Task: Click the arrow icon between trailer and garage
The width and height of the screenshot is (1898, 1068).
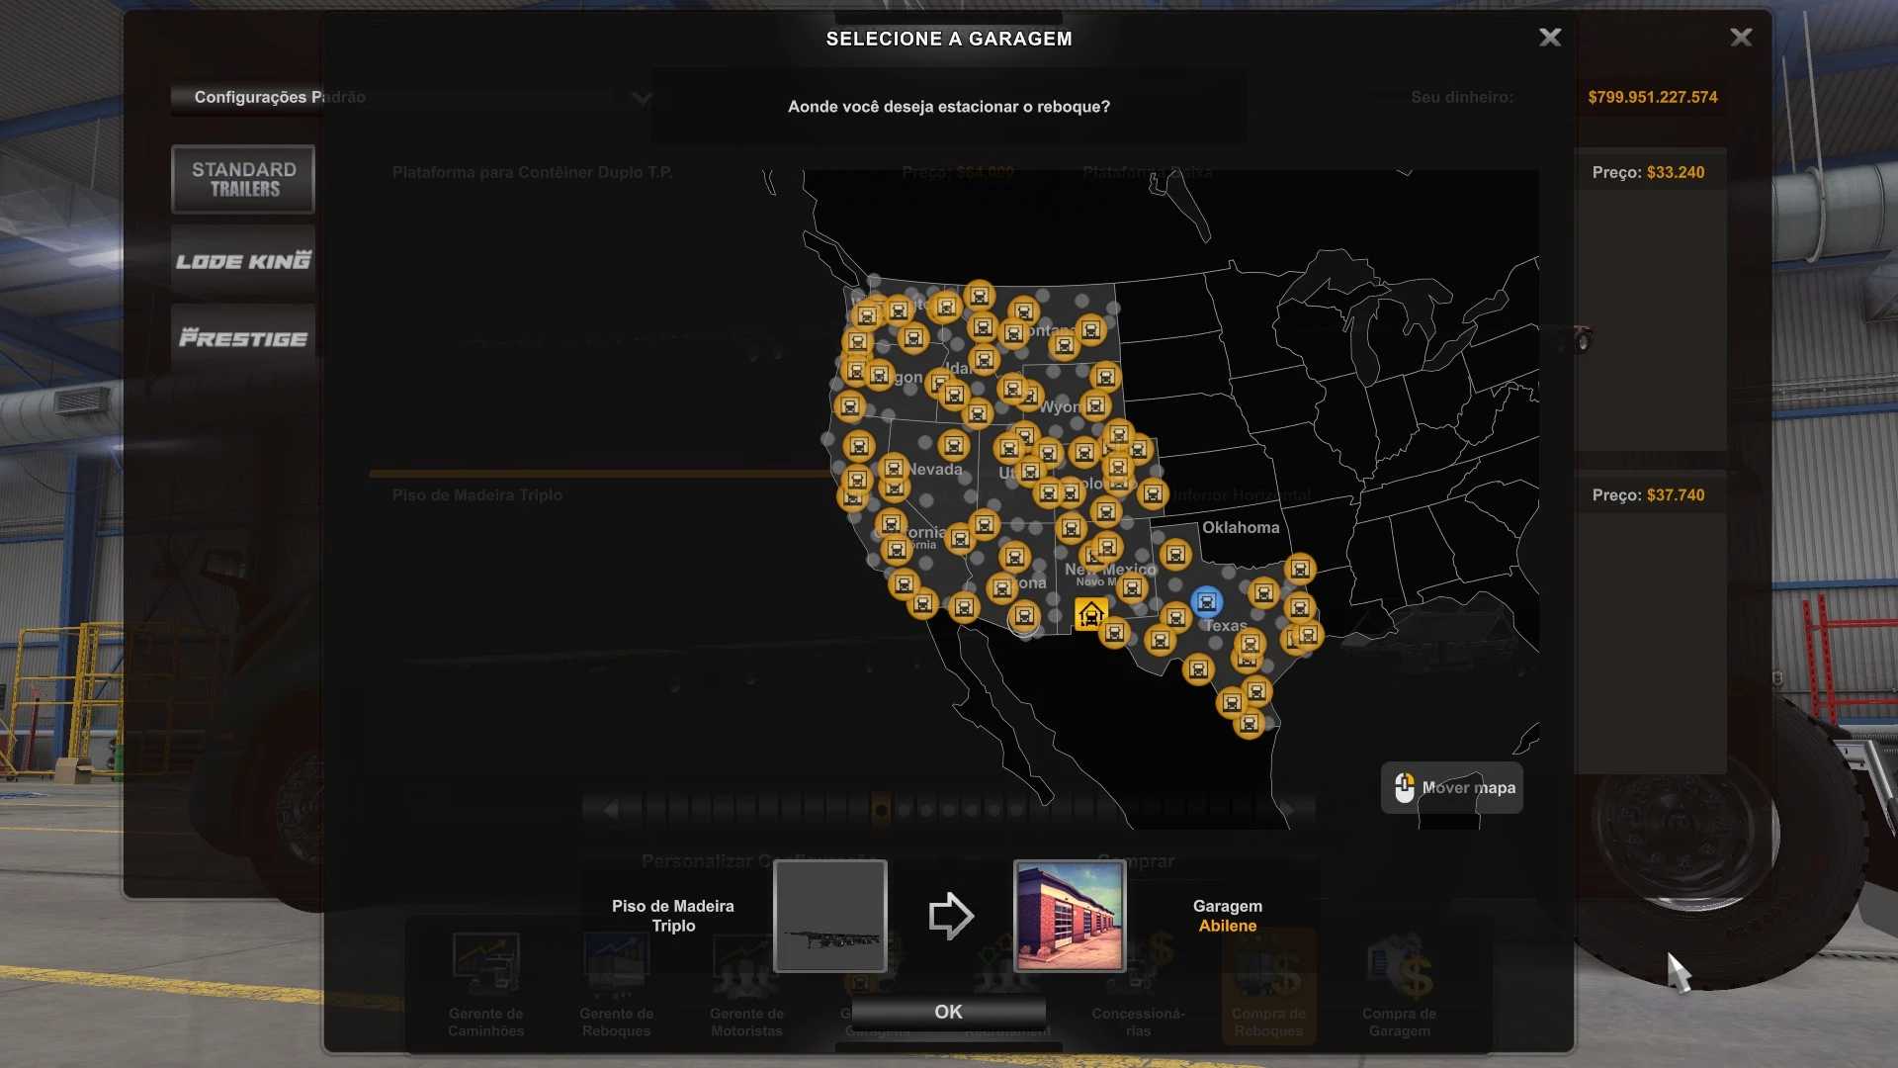Action: coord(950,916)
